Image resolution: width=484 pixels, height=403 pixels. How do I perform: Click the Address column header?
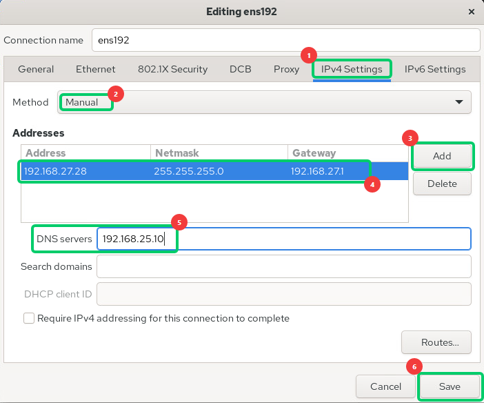point(85,153)
